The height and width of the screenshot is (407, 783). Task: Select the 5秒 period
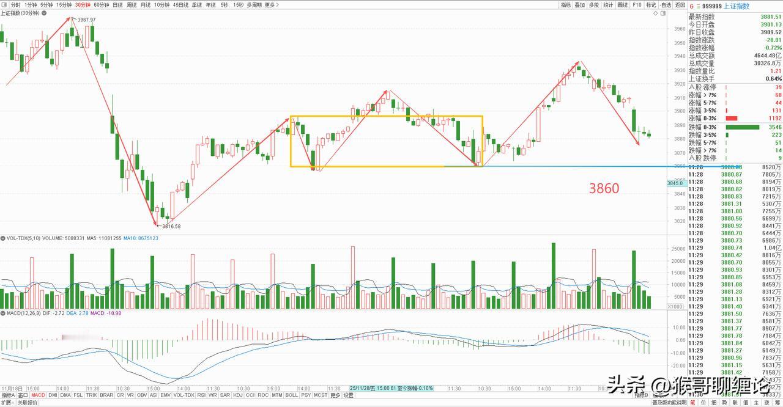pos(225,5)
